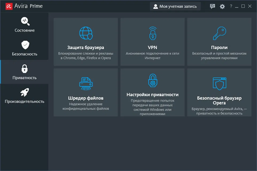The height and width of the screenshot is (171, 257).
Task: Open Безопасный браузер Opera title
Action: [219, 100]
